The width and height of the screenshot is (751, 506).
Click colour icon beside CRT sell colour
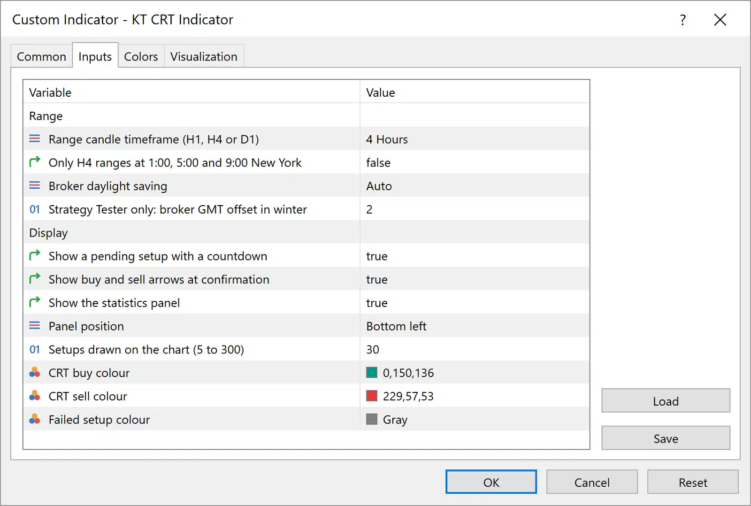coord(35,396)
